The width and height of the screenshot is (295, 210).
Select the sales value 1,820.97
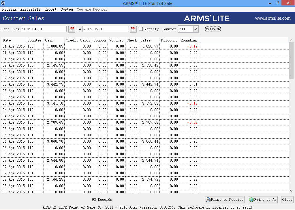pos(150,46)
